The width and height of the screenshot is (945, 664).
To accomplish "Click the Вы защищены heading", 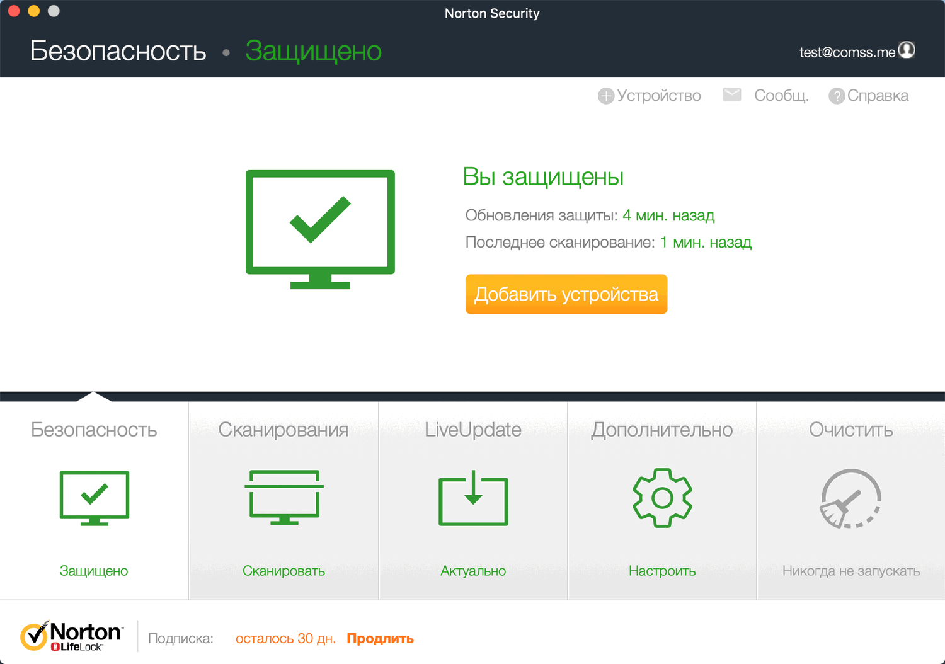I will click(543, 177).
